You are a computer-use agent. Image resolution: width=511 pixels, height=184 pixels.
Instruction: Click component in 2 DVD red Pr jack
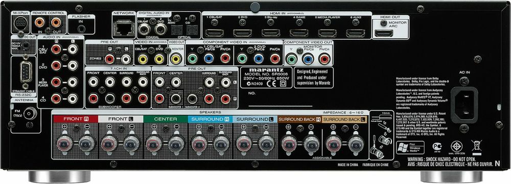pos(275,59)
